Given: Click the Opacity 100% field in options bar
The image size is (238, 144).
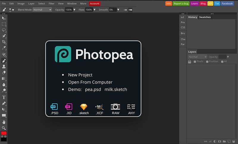Looking at the screenshot, I should [69, 10].
